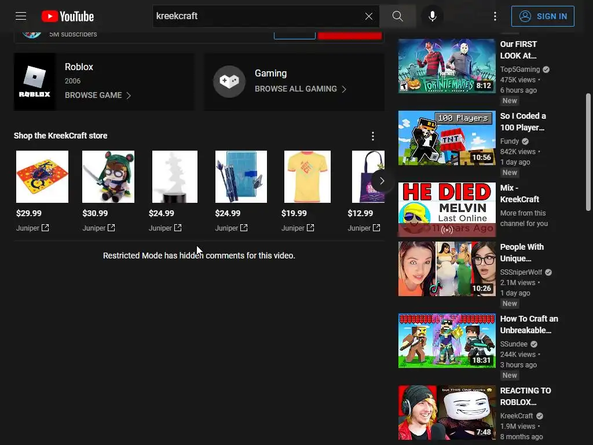Click the SIGN IN button

coord(543,16)
